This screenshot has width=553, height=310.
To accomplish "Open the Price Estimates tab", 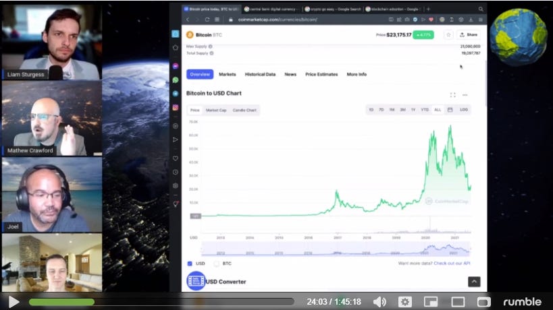I will (321, 74).
